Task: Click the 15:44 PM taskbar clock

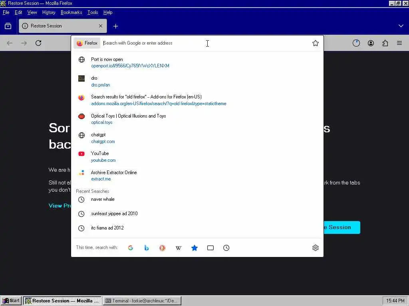Action: [x=395, y=301]
